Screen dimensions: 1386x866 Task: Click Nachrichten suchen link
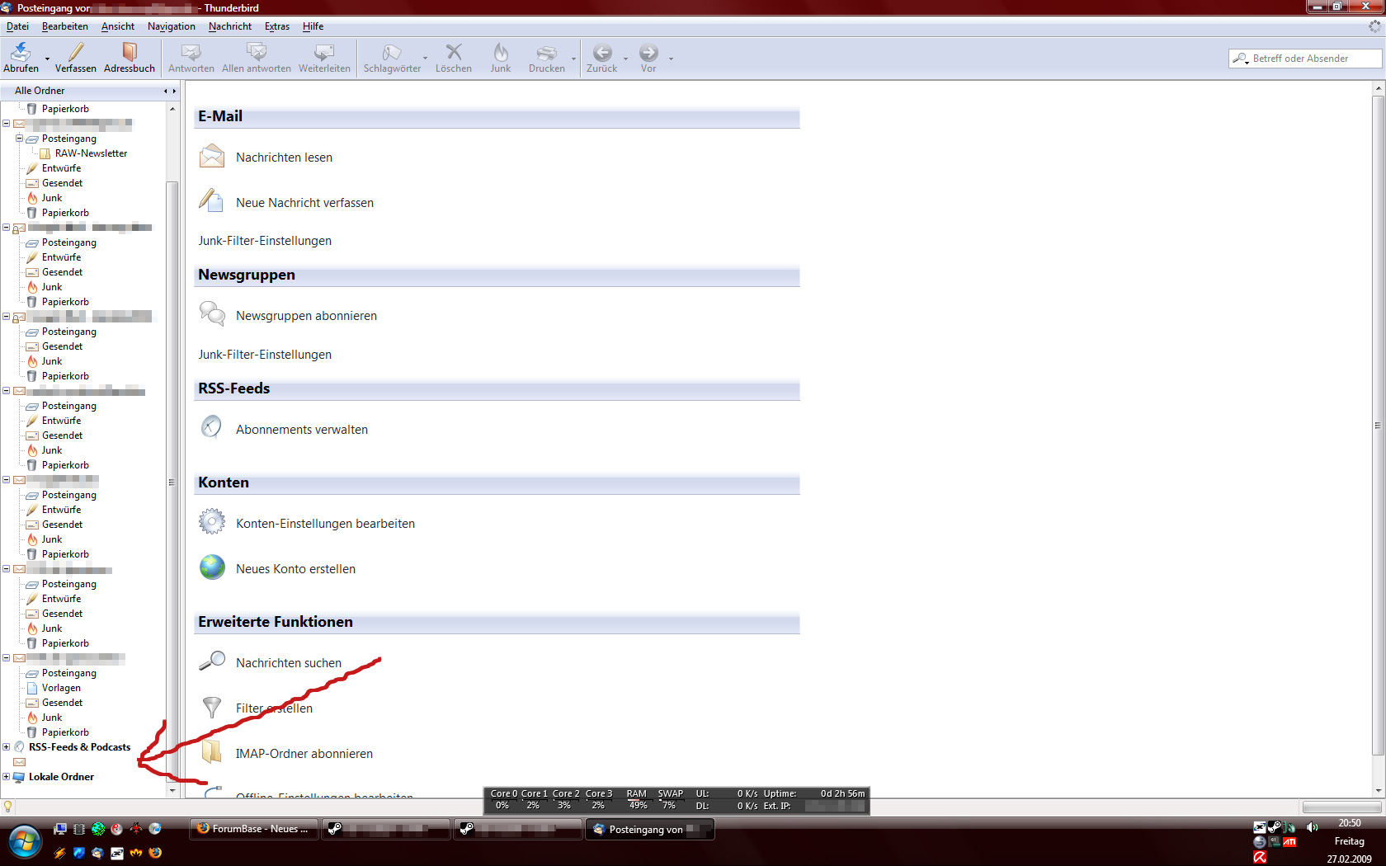tap(289, 663)
